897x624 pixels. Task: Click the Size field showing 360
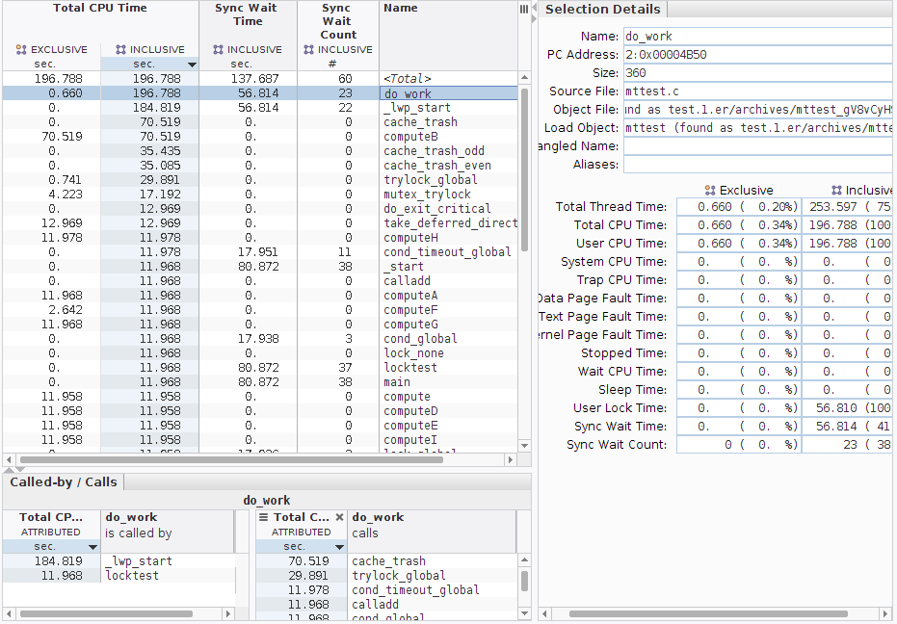[x=758, y=73]
